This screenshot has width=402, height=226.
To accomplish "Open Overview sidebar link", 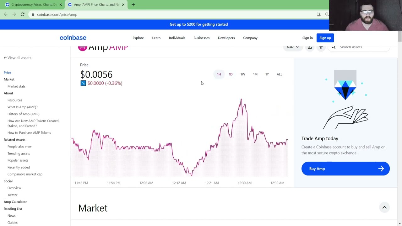I will [x=14, y=188].
